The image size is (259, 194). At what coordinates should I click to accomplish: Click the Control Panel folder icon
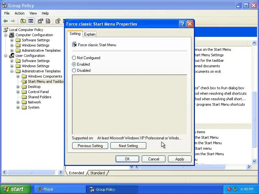tap(24, 92)
